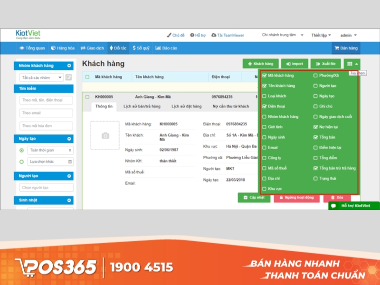
Task: Enable the Email column checkbox
Action: [x=265, y=148]
